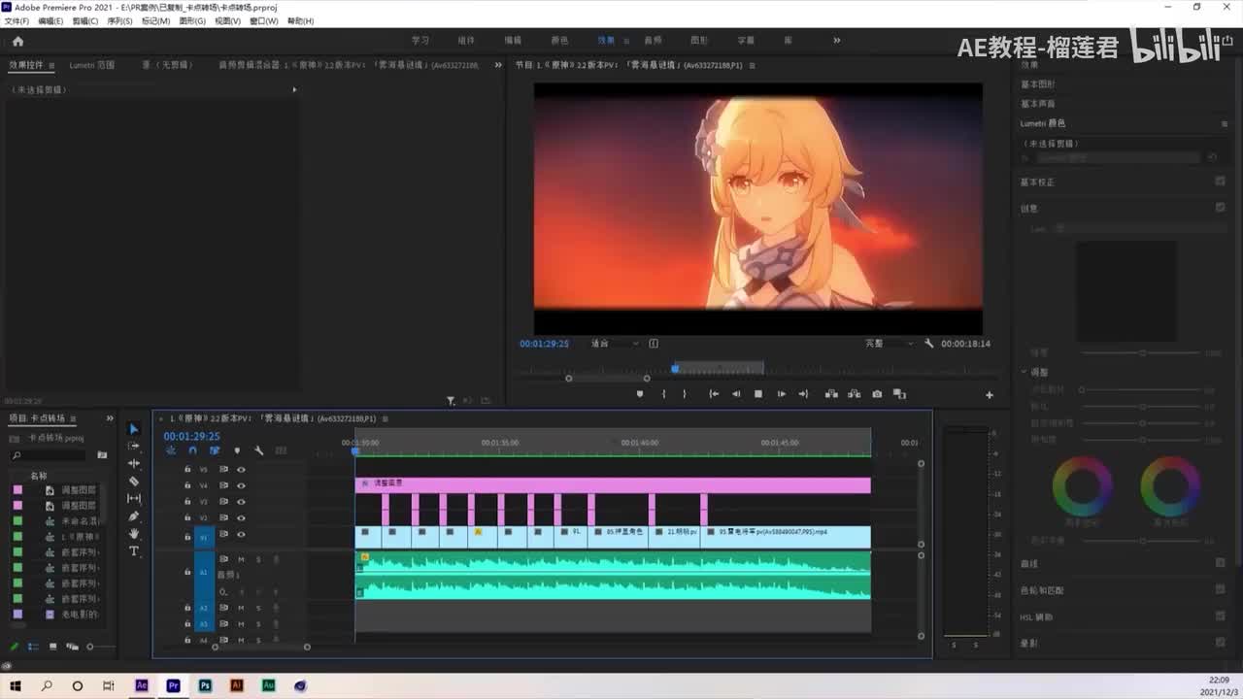Viewport: 1243px width, 699px height.
Task: Open Audition from Windows taskbar
Action: (269, 685)
